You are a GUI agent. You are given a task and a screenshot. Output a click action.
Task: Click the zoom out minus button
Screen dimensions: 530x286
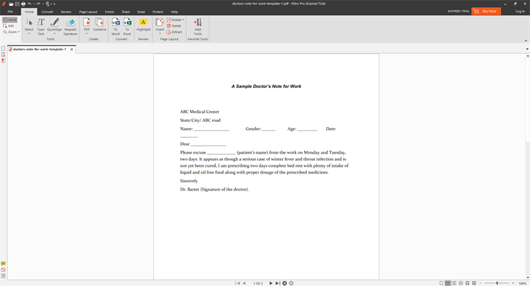click(x=481, y=283)
